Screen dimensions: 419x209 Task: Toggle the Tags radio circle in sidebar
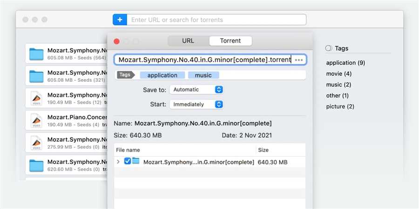click(329, 48)
